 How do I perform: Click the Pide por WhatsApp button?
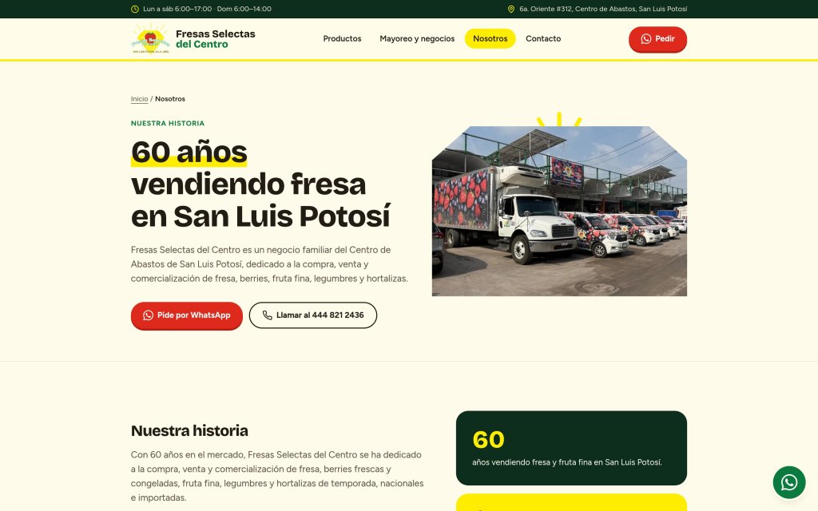click(187, 315)
